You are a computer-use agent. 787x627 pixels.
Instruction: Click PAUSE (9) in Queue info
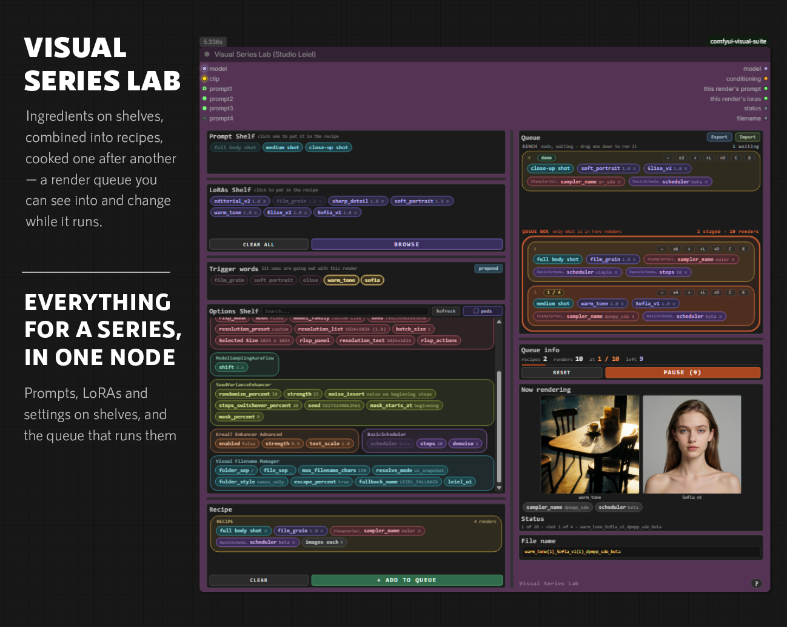682,372
